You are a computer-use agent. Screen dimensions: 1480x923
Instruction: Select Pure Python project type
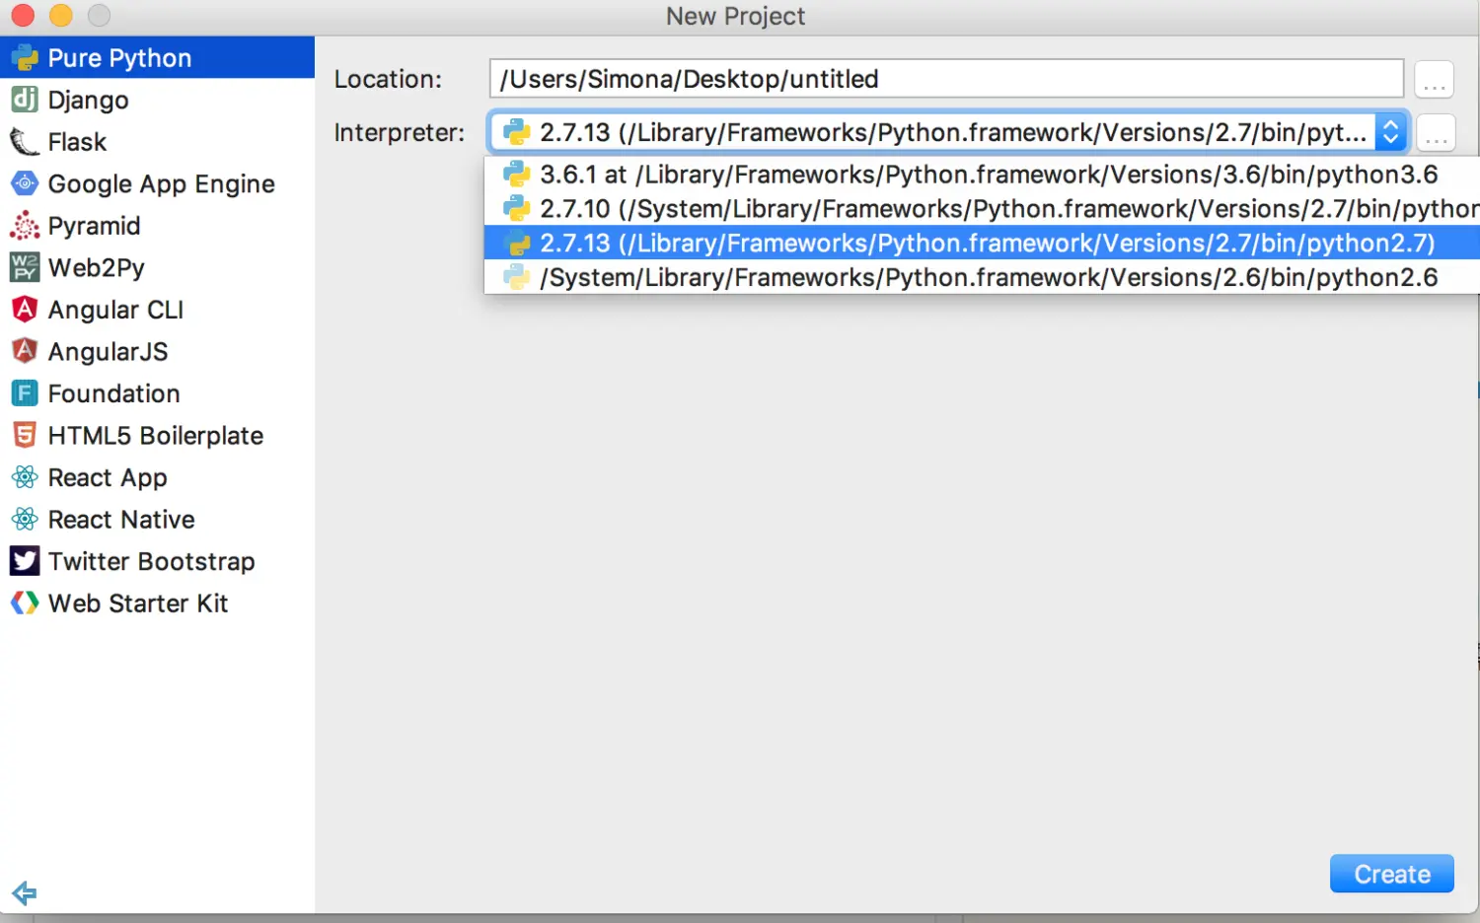coord(158,57)
